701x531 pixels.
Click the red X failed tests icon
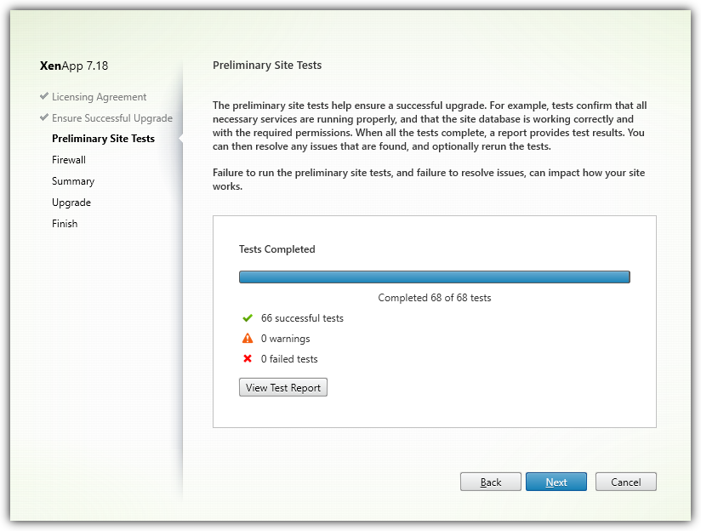(248, 358)
